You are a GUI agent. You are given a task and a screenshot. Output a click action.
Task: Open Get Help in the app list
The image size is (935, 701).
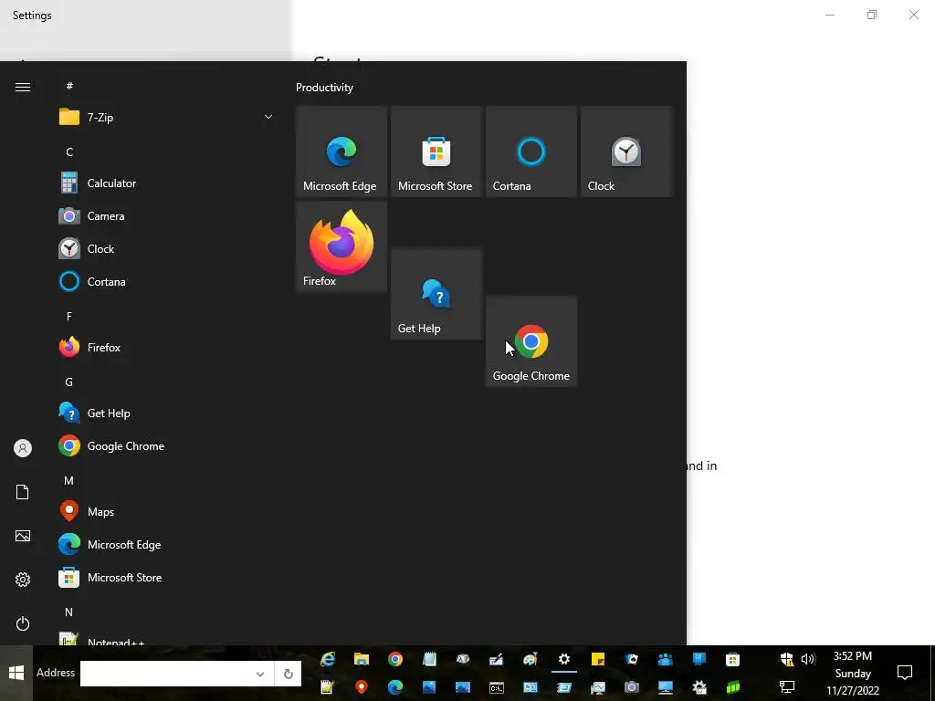pyautogui.click(x=167, y=413)
